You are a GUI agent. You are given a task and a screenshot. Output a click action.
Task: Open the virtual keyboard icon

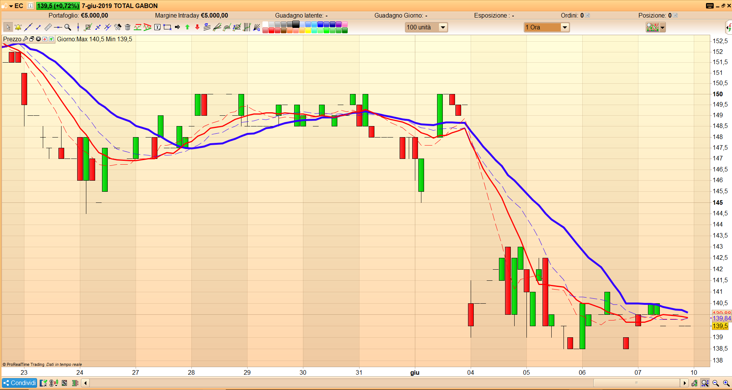710,6
